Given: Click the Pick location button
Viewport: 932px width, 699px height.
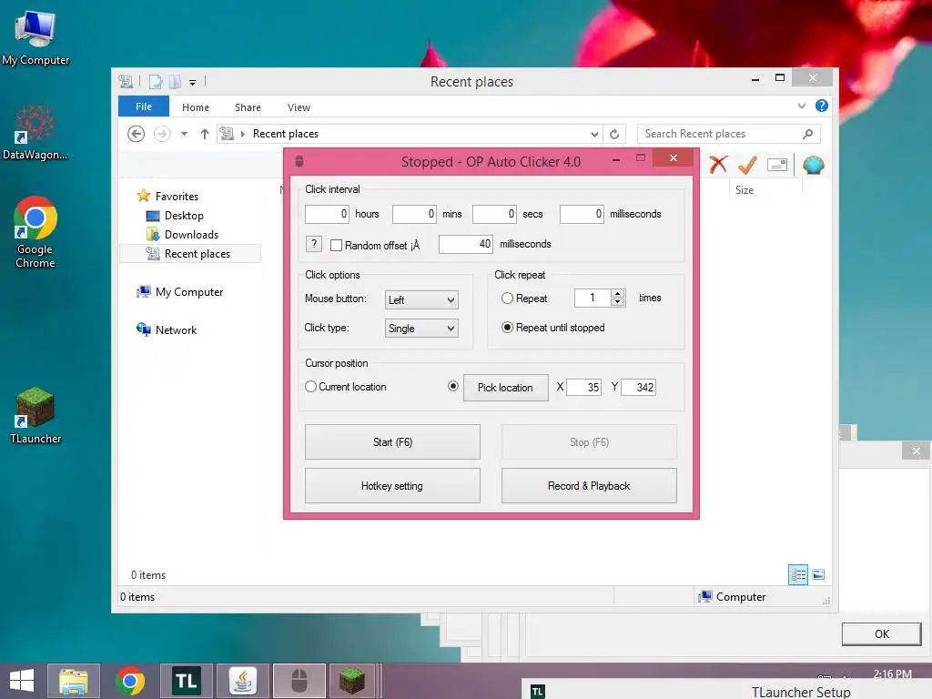Looking at the screenshot, I should [505, 388].
